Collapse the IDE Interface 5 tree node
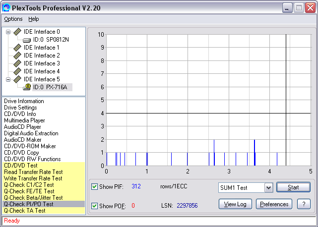The image size is (318, 227). [8, 79]
